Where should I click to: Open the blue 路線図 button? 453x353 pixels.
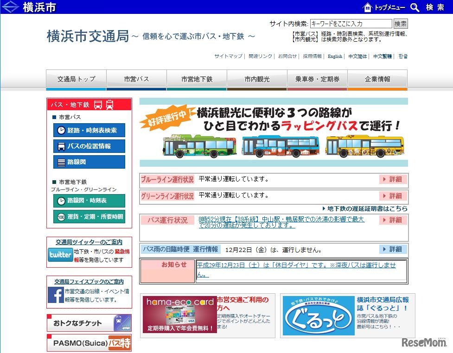coord(89,162)
